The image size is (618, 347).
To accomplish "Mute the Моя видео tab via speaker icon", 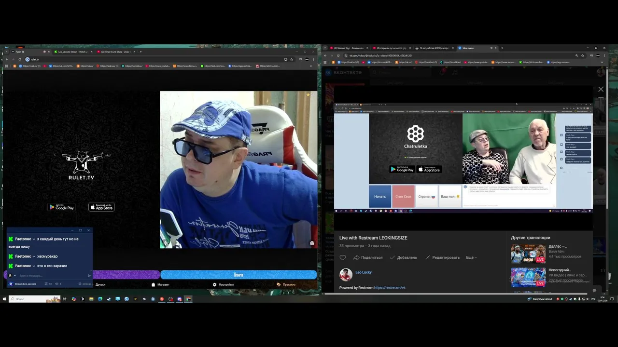I will click(x=491, y=48).
